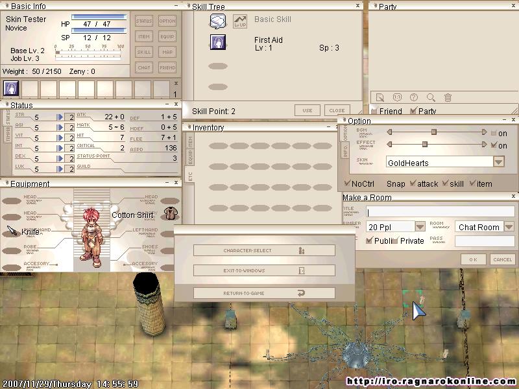Click the MAP button in Basic Info

point(167,52)
